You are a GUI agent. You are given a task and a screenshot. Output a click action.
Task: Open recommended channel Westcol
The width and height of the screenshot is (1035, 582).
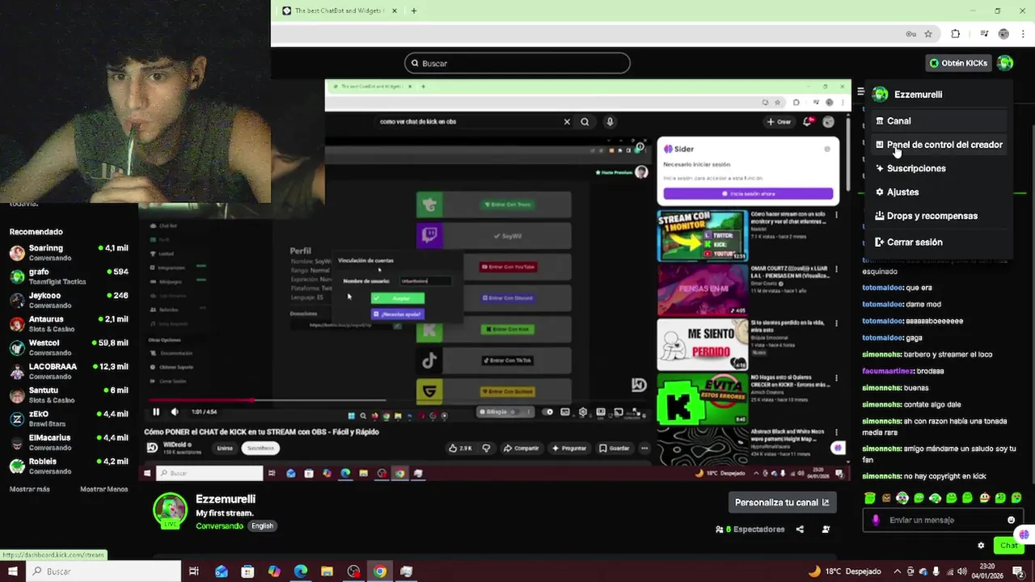coord(69,347)
